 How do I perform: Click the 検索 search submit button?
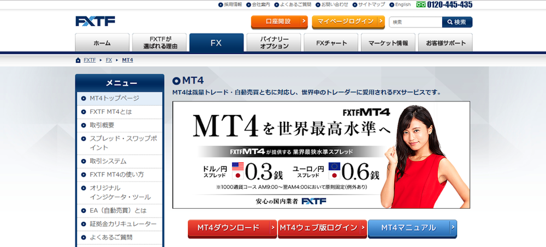point(457,22)
